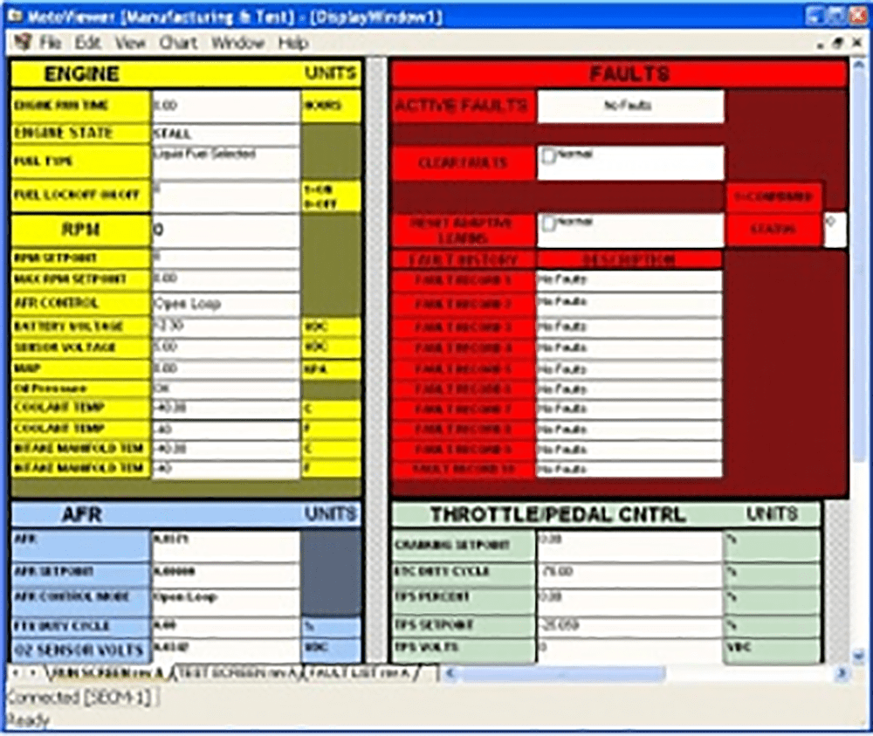873x736 pixels.
Task: Click the THROTTLE/PEDAL CNTRL panel header
Action: coord(606,514)
